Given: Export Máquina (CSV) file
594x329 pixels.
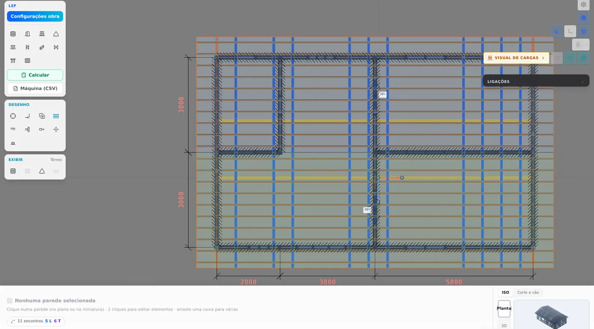Looking at the screenshot, I should (x=35, y=88).
